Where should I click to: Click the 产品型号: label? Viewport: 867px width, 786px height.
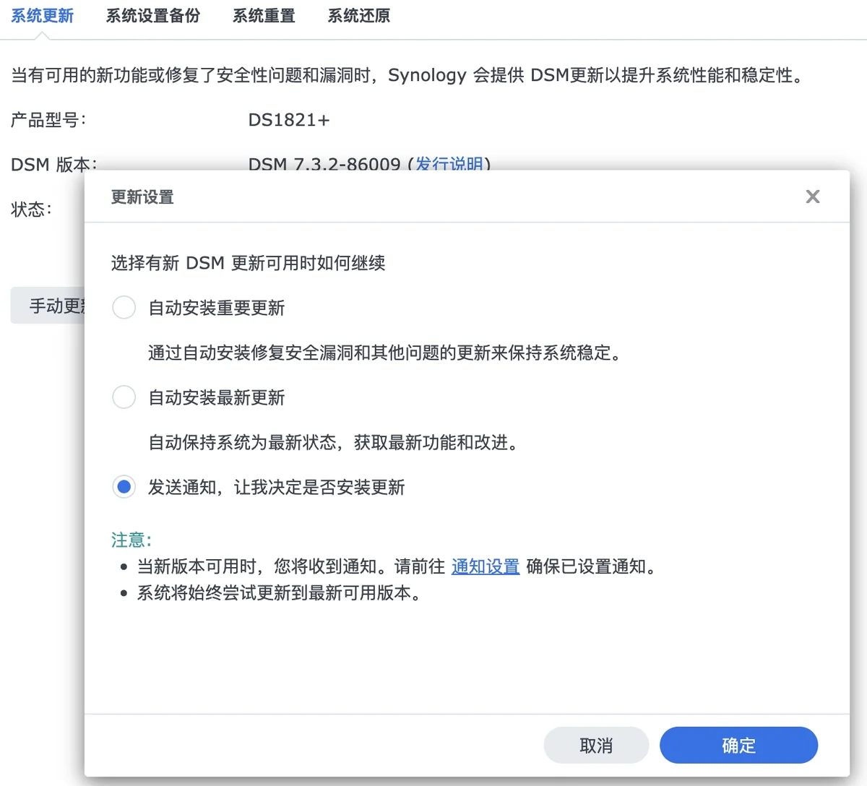tap(48, 120)
